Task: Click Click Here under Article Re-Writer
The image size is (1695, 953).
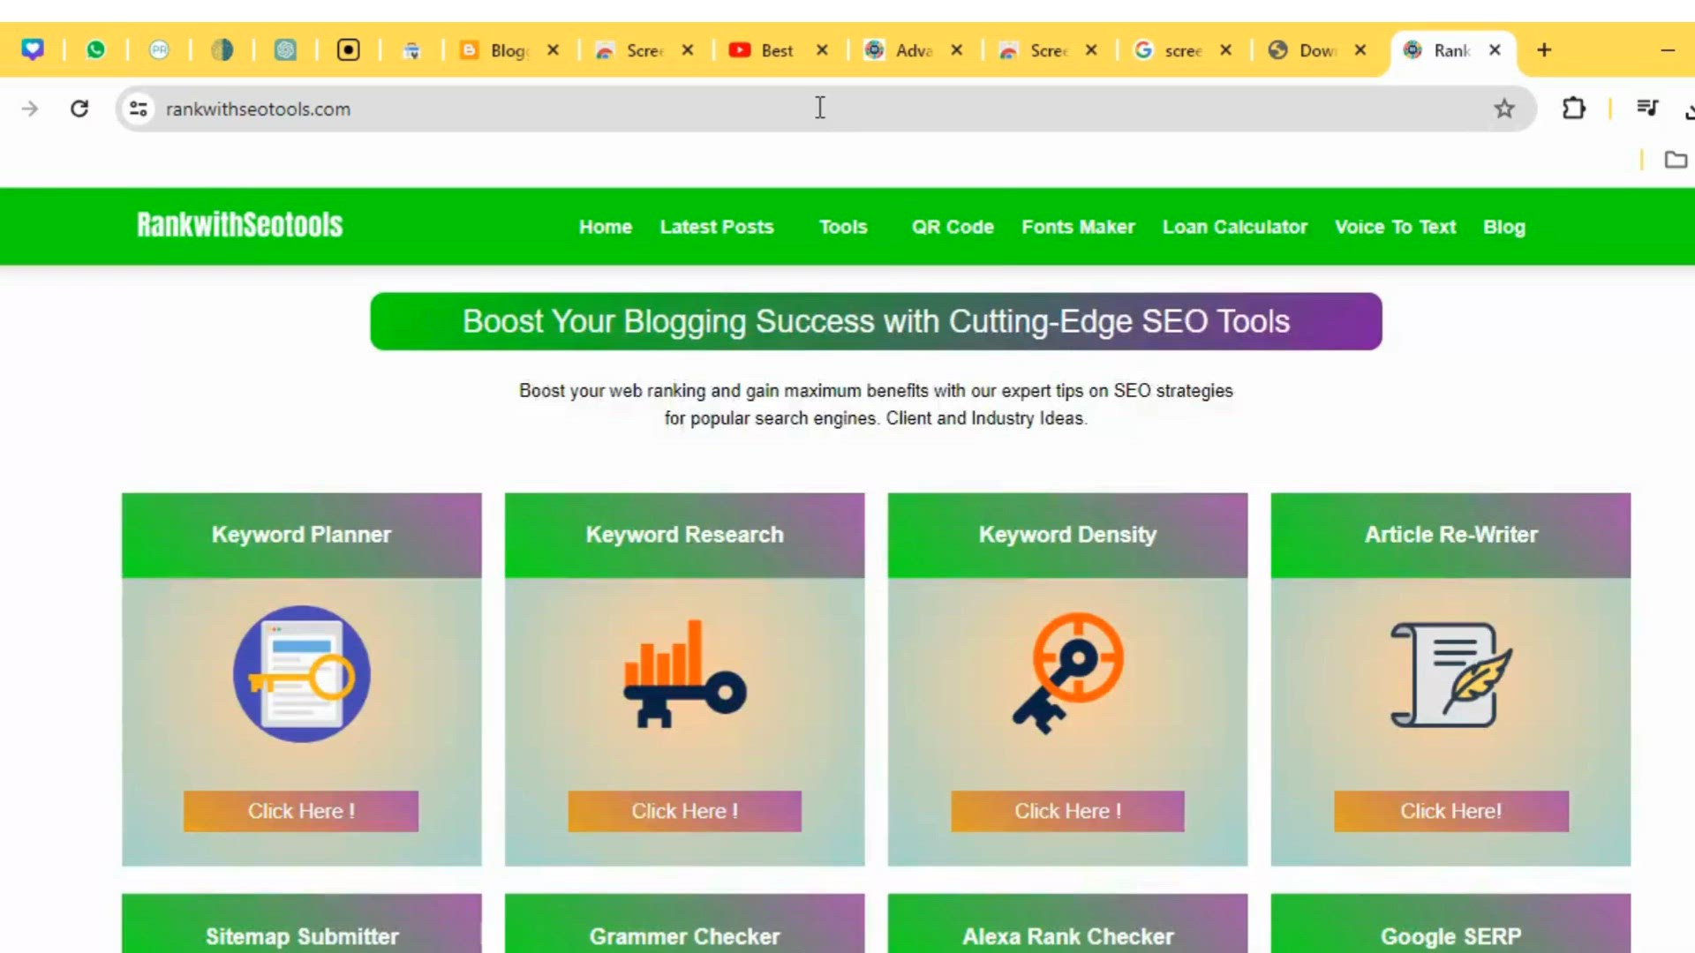Action: (1450, 811)
